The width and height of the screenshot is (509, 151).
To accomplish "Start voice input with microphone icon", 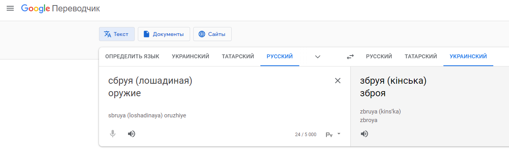I will (113, 134).
